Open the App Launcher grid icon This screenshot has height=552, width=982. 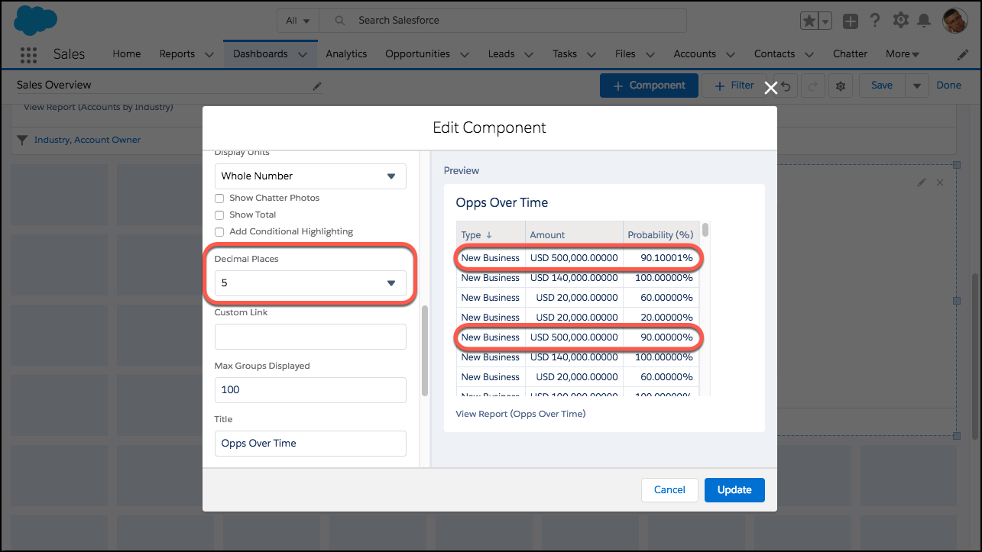pos(28,54)
